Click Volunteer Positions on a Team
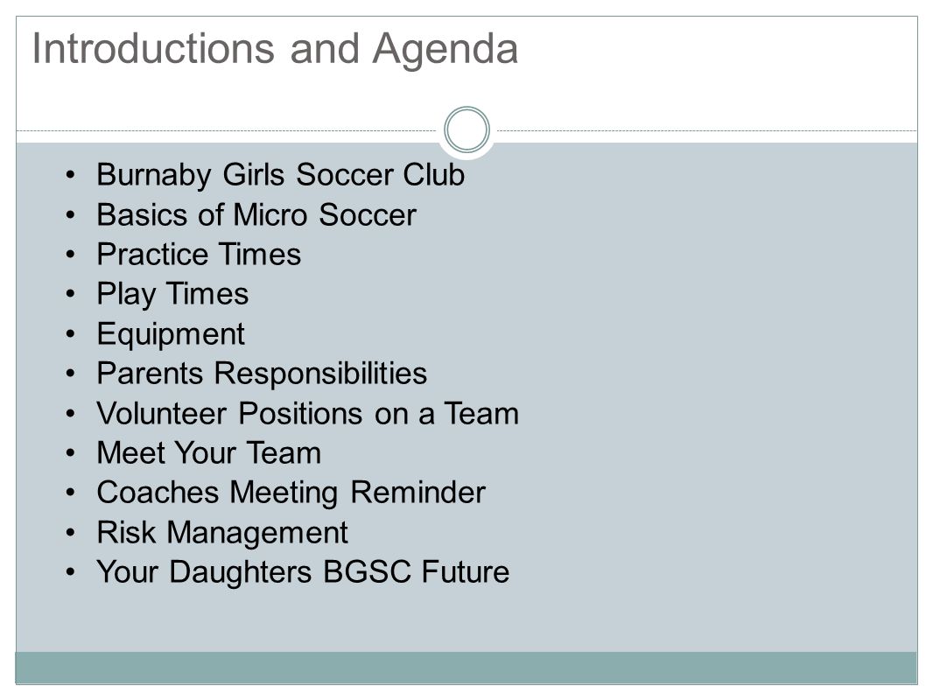 coord(307,413)
